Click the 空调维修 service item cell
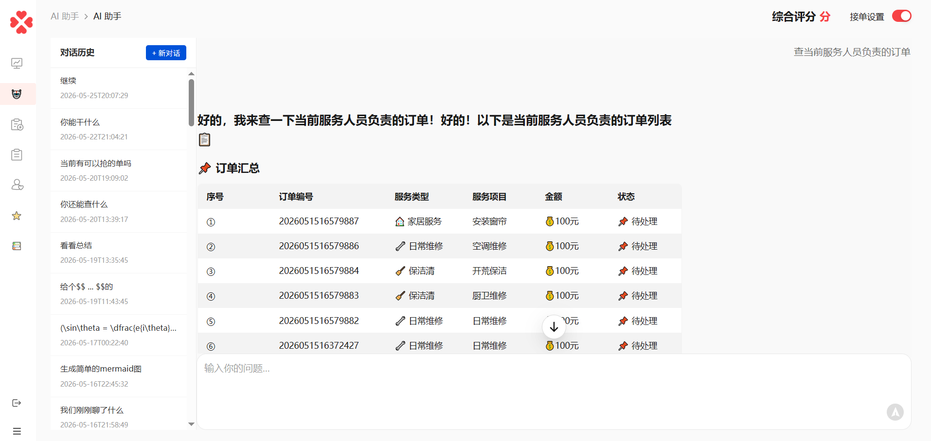This screenshot has width=931, height=441. click(489, 246)
